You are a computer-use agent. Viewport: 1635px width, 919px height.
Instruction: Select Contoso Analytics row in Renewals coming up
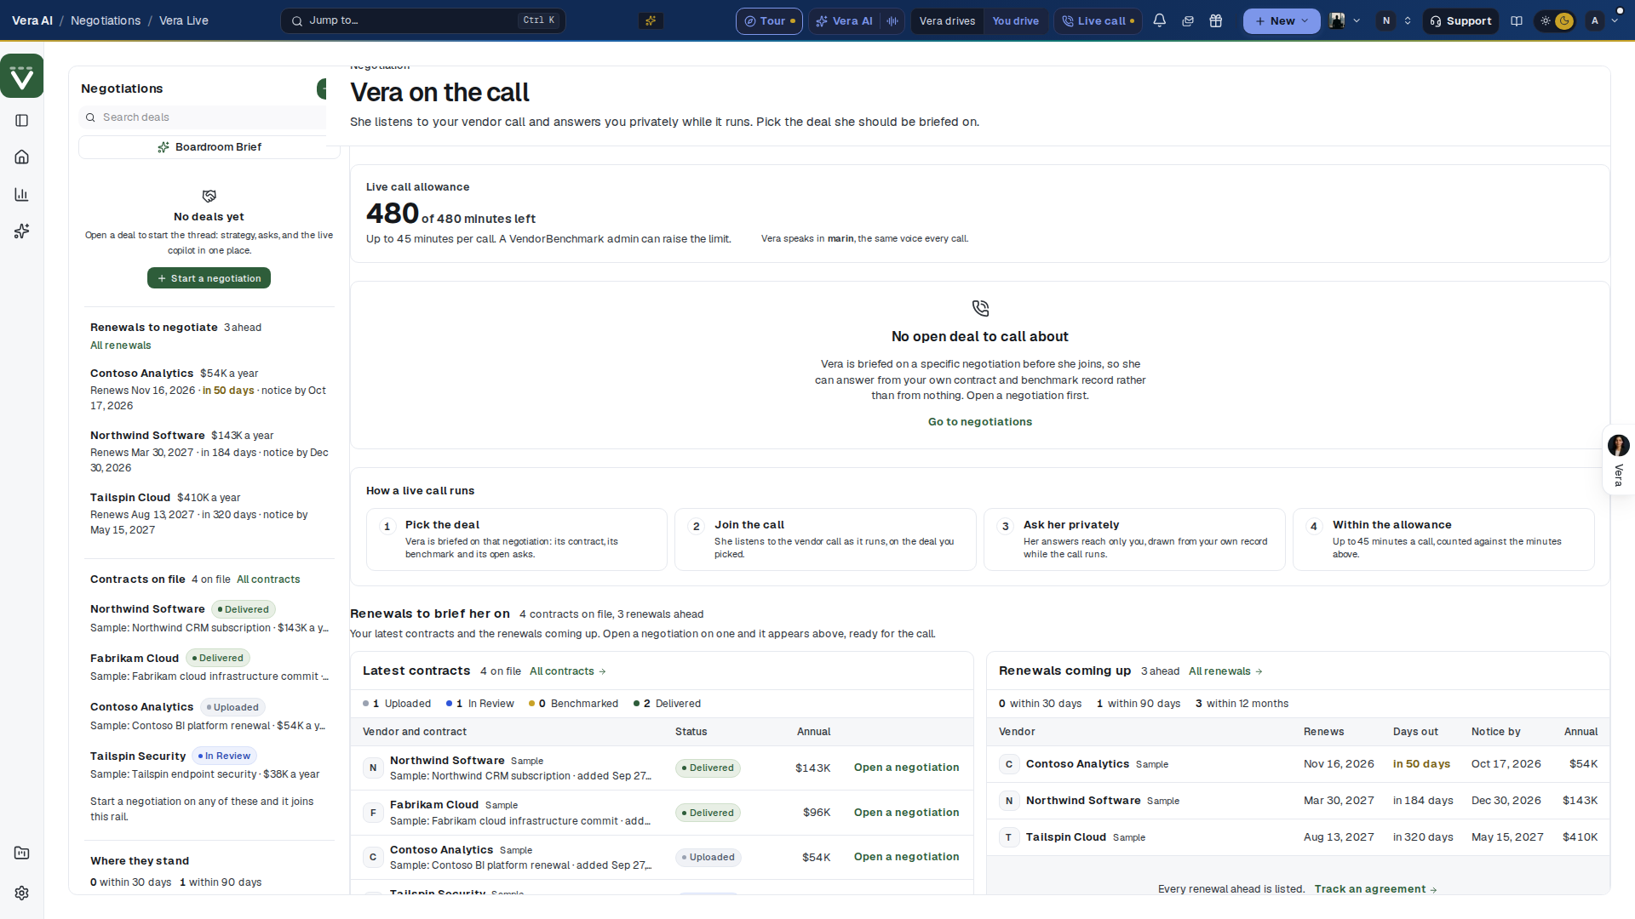[1298, 764]
